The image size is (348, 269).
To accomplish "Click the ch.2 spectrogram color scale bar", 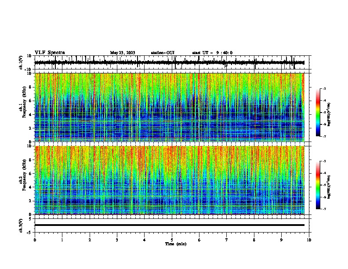I will (x=318, y=185).
